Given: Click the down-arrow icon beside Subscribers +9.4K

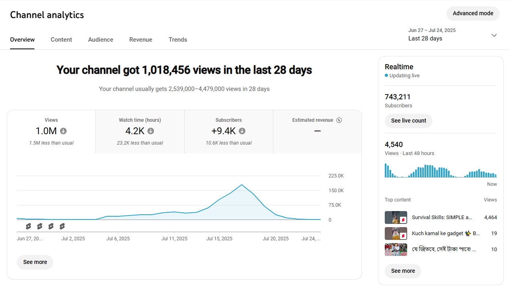Looking at the screenshot, I should point(242,131).
